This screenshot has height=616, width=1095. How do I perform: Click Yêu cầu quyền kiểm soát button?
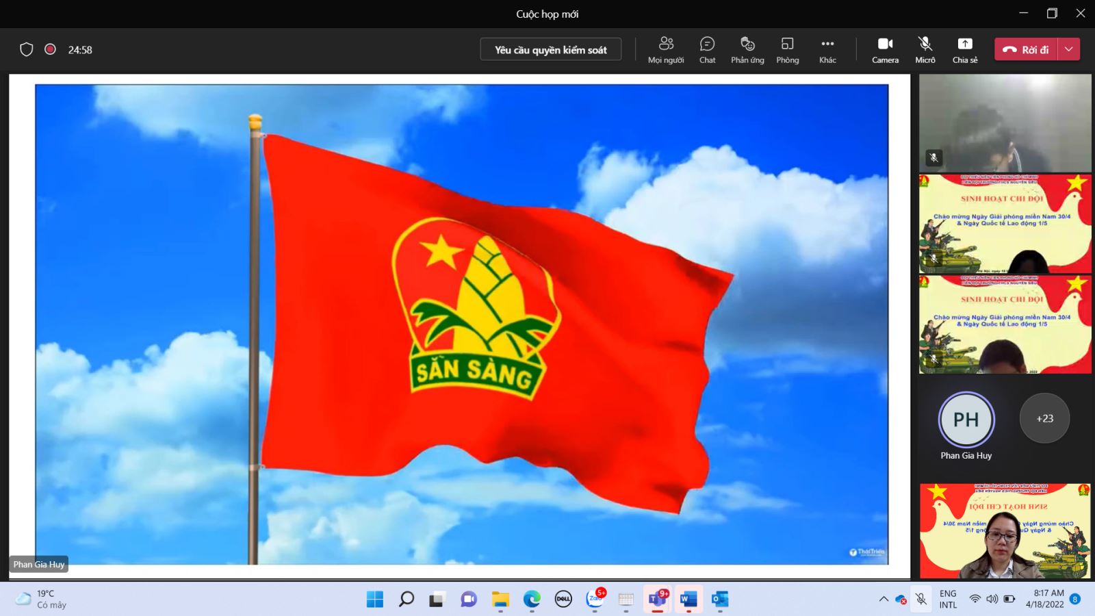tap(551, 49)
